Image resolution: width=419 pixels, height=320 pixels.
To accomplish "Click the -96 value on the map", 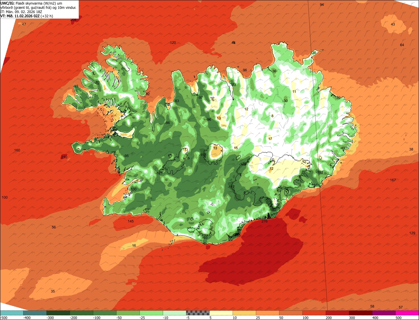I will tap(208, 120).
